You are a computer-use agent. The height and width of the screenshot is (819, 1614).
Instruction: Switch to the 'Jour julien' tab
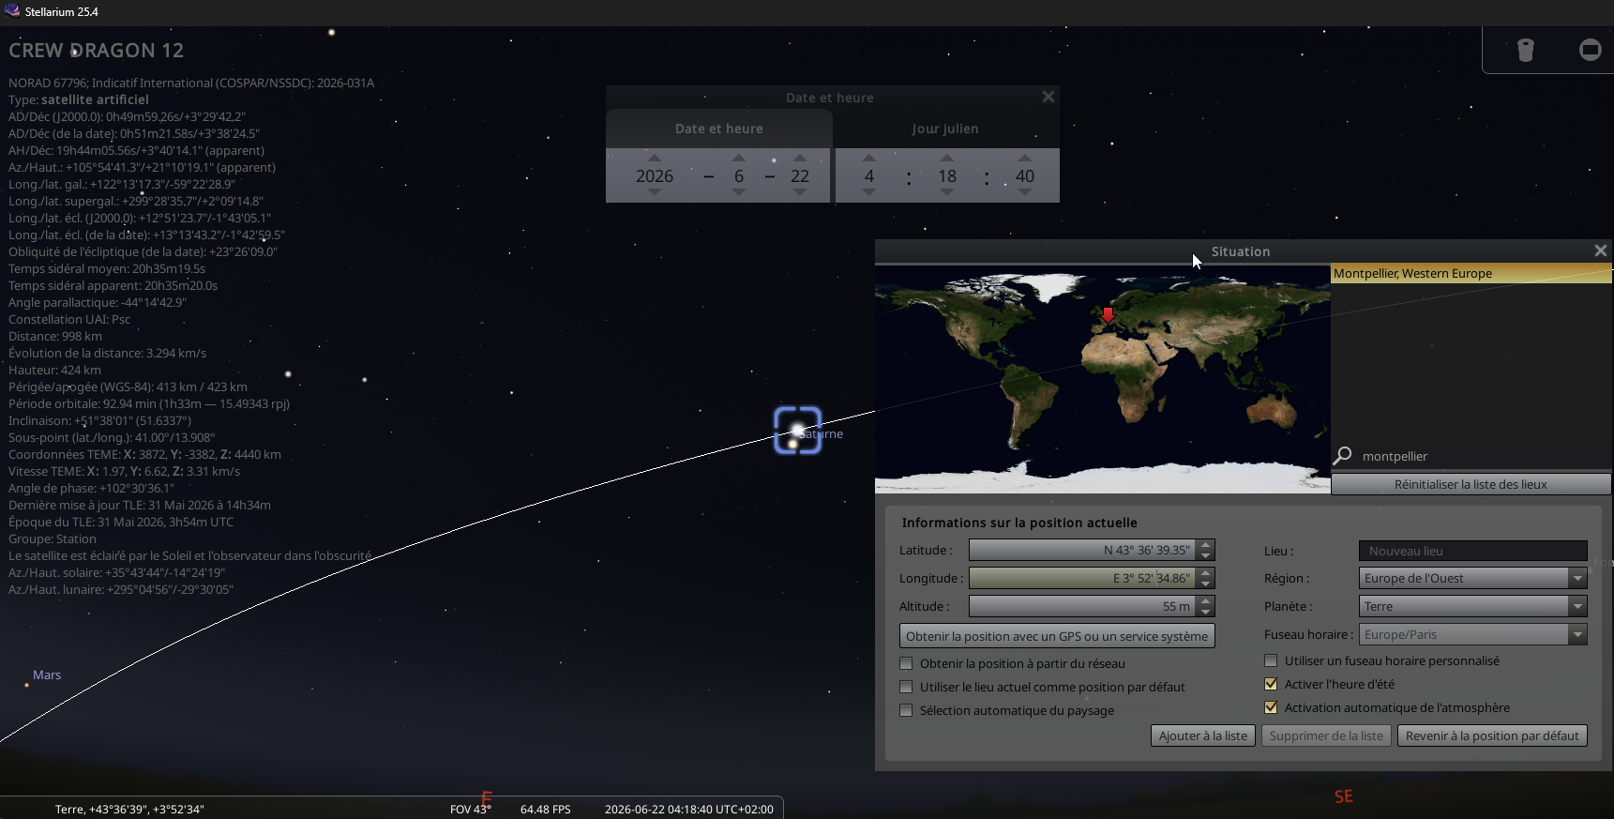[945, 129]
